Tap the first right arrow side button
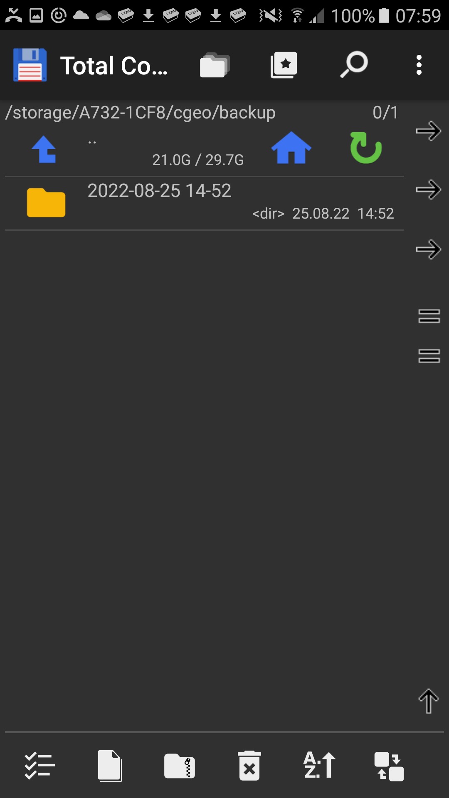Viewport: 449px width, 798px height. pos(429,131)
